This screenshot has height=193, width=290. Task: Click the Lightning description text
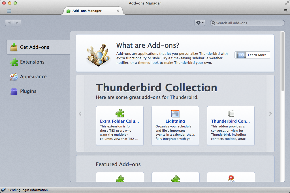[x=175, y=133]
